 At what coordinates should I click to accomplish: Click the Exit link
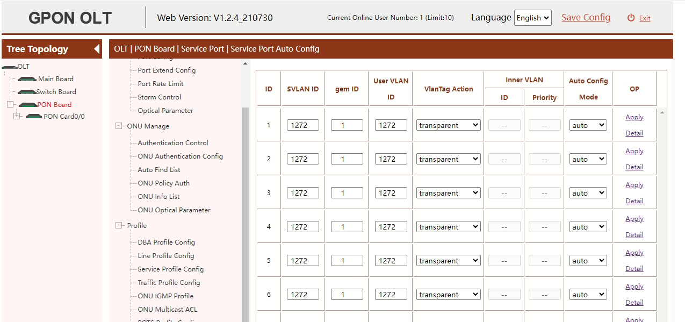645,18
